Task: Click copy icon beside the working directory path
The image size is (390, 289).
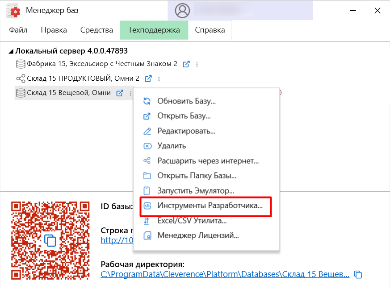Action: (358, 274)
